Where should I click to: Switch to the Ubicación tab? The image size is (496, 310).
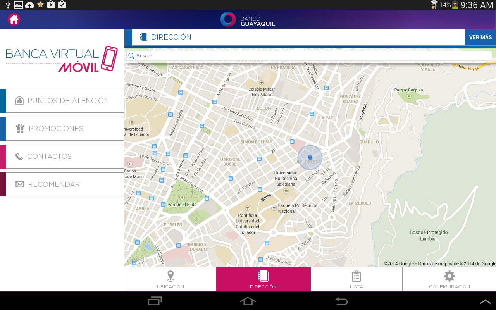(x=170, y=279)
